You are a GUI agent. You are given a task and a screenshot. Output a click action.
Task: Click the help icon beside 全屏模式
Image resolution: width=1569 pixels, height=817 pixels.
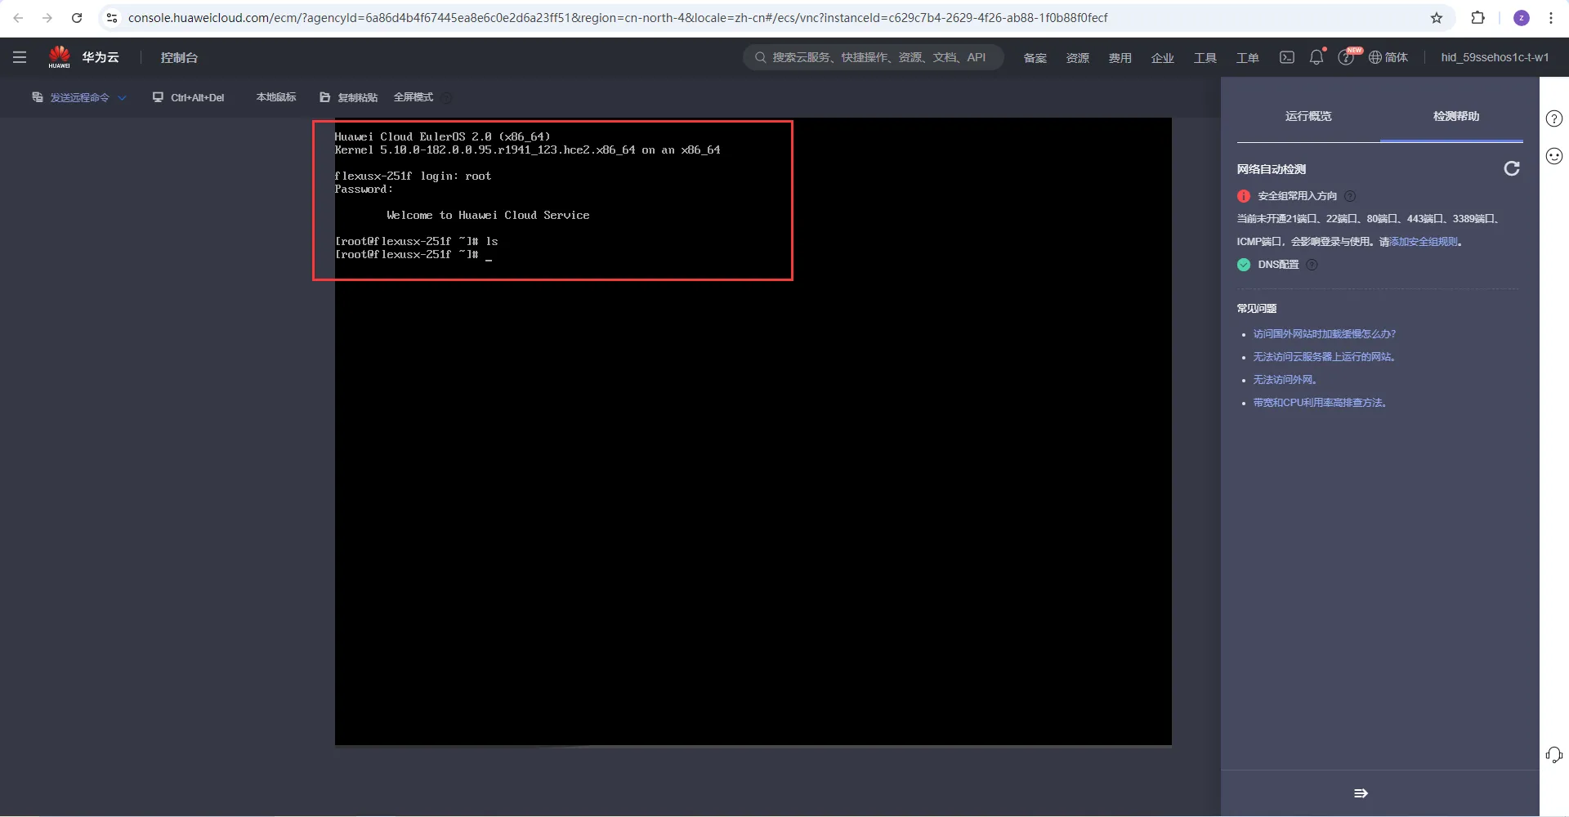(x=447, y=97)
